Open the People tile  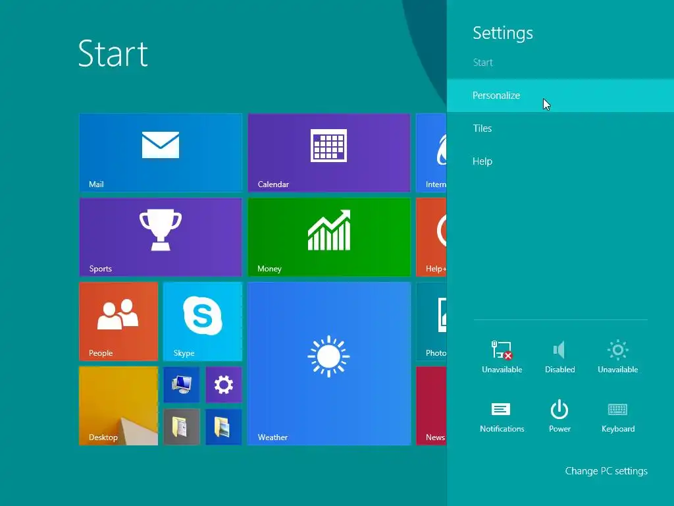[118, 322]
